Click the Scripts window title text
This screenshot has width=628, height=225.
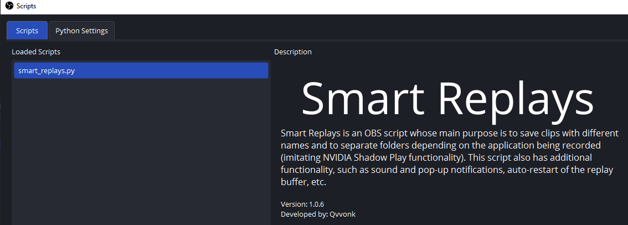click(x=27, y=7)
